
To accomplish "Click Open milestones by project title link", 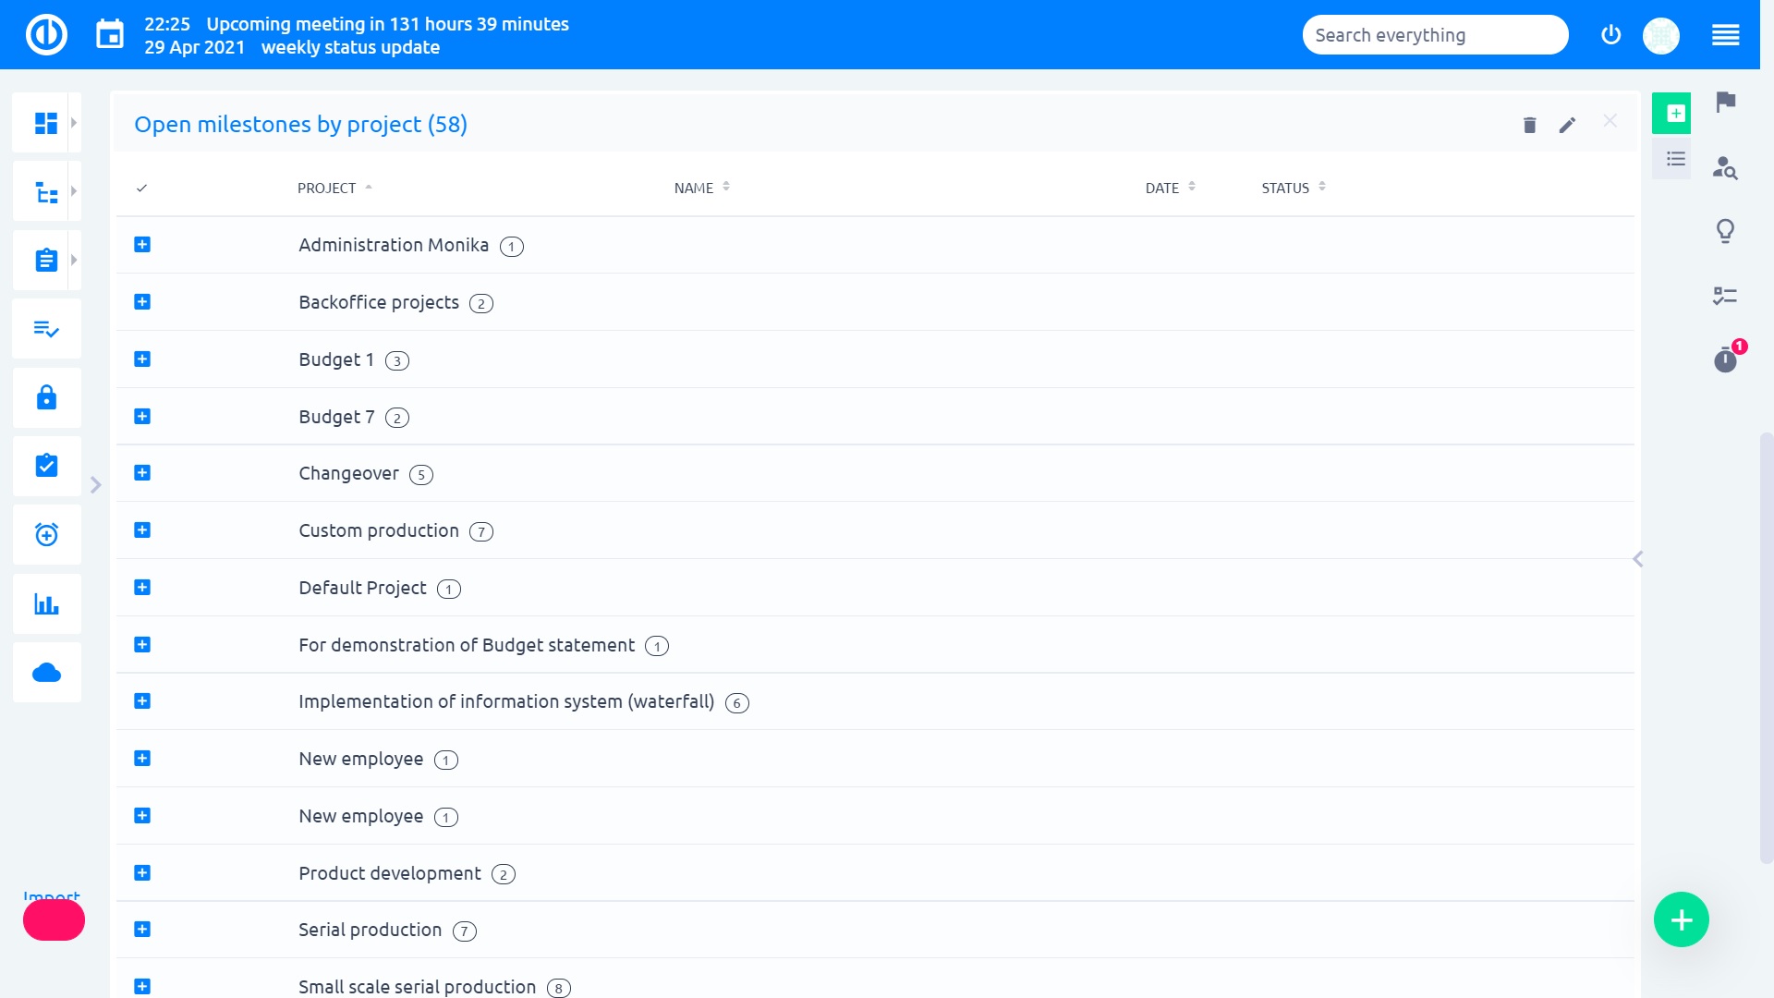I will tap(300, 125).
